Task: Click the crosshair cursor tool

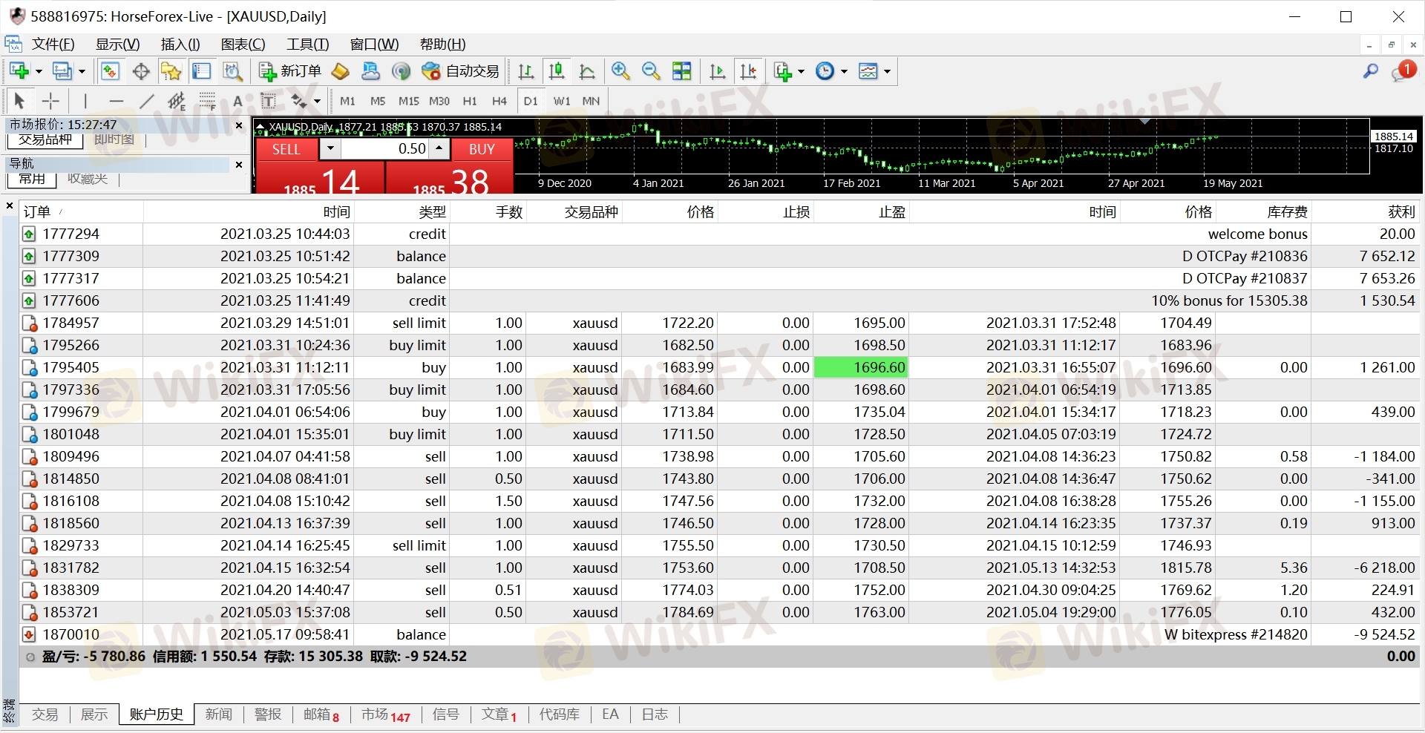Action: coord(50,101)
